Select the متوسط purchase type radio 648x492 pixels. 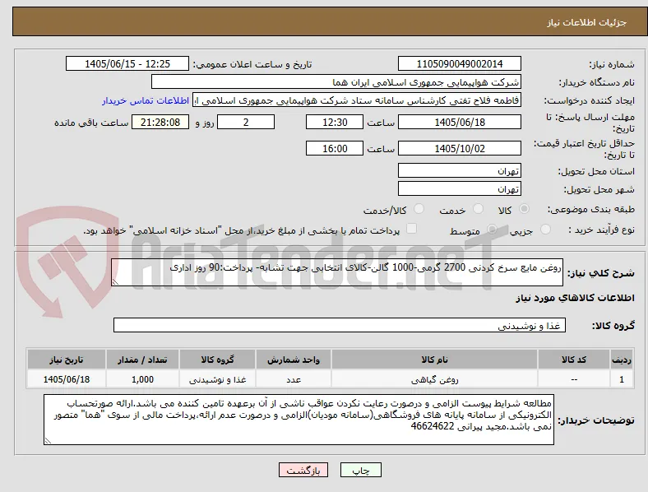[492, 230]
